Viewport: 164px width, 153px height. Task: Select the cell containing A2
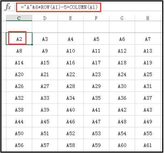click(19, 39)
